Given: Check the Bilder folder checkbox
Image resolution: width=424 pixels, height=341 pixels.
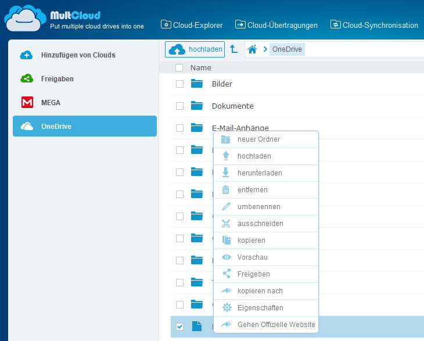Looking at the screenshot, I should coord(179,84).
